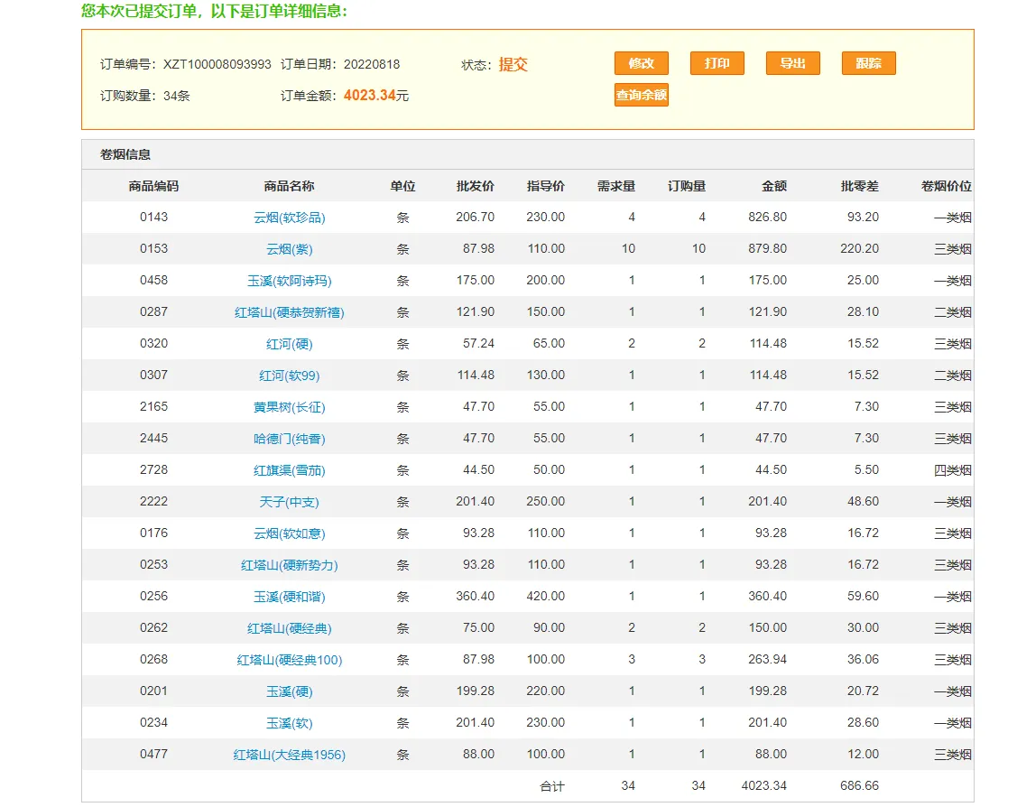Image resolution: width=1017 pixels, height=807 pixels.
Task: Click the 修改 (modify) order button
Action: tap(641, 63)
